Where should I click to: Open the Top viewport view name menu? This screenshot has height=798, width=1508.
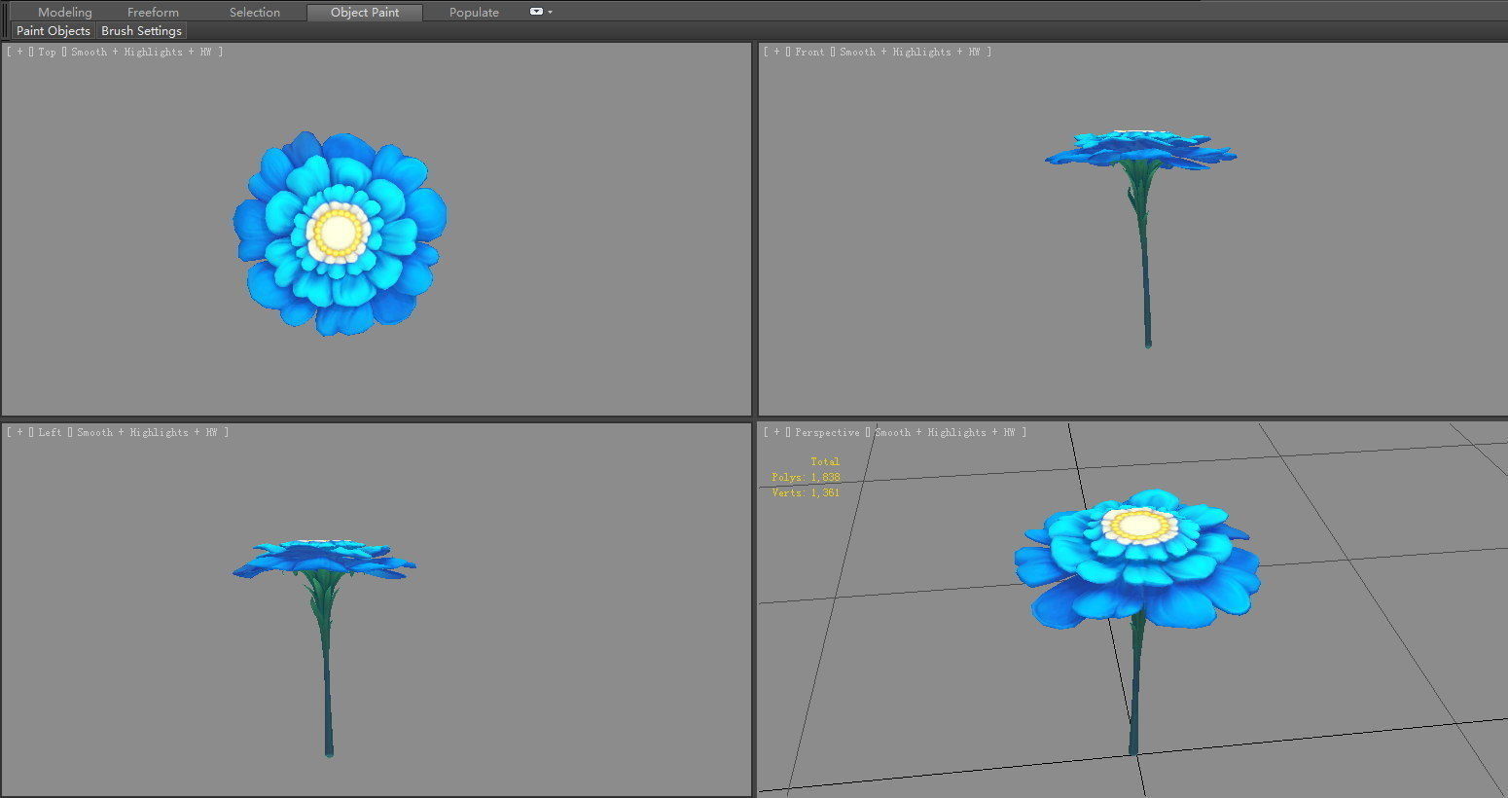pos(48,53)
